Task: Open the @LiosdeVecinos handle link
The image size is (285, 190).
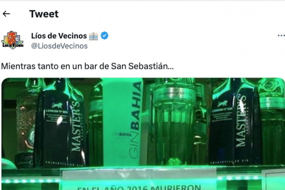Action: [59, 46]
